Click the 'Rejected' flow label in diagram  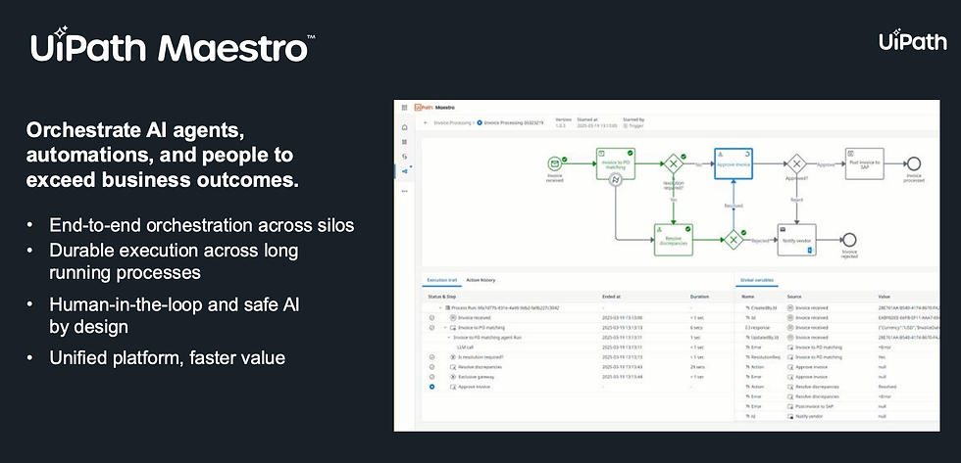[759, 240]
